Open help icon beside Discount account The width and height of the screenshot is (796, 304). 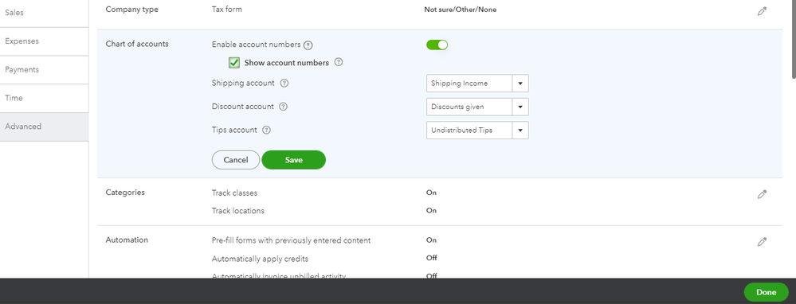[x=284, y=107]
